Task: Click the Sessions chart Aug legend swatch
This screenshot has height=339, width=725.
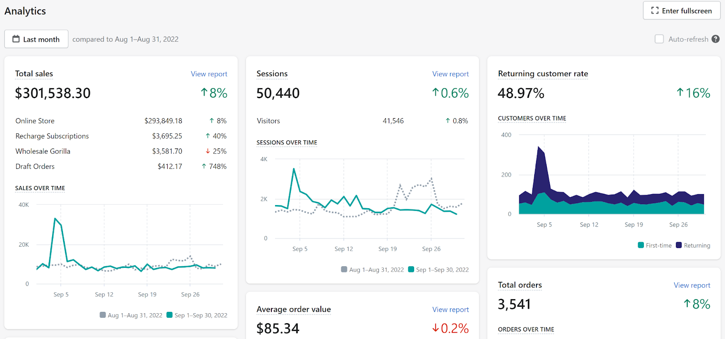Action: pyautogui.click(x=344, y=269)
